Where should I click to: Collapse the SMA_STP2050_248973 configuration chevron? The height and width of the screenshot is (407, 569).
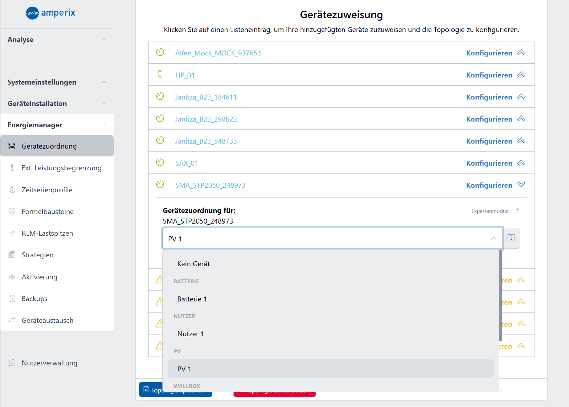pyautogui.click(x=521, y=184)
